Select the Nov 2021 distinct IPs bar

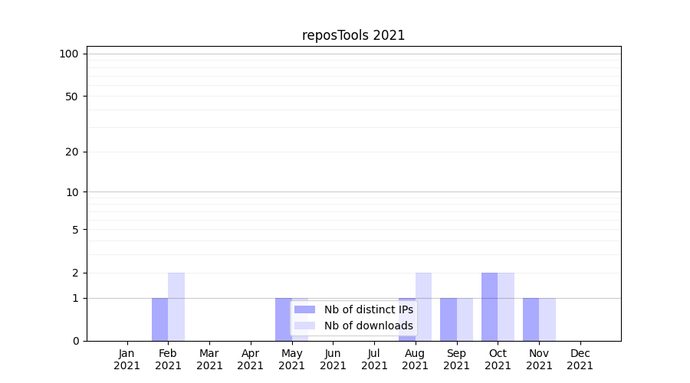[x=531, y=319]
